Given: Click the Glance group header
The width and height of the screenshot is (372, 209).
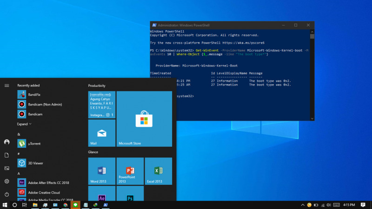Looking at the screenshot, I should pos(93,152).
